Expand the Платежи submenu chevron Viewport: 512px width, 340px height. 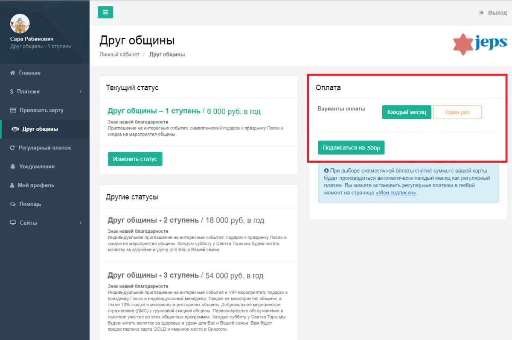[81, 91]
